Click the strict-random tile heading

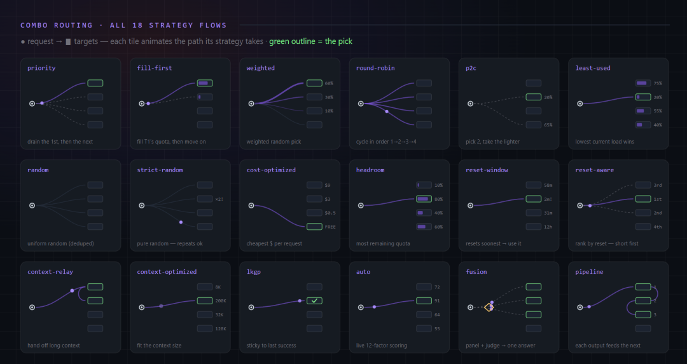tap(160, 170)
